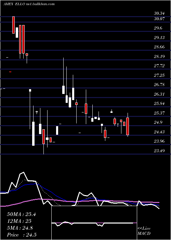Click the 23.49 price level label
This screenshot has width=171, height=240.
tap(159, 151)
